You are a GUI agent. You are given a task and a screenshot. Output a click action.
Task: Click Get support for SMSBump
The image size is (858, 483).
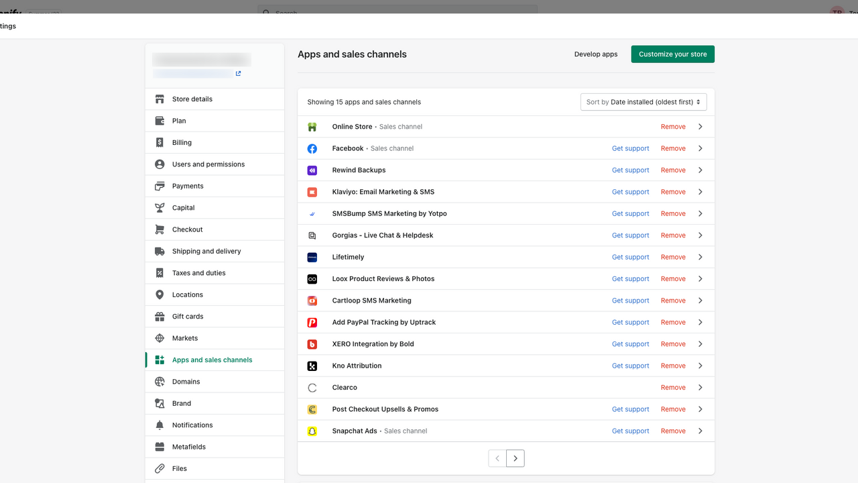pos(630,214)
